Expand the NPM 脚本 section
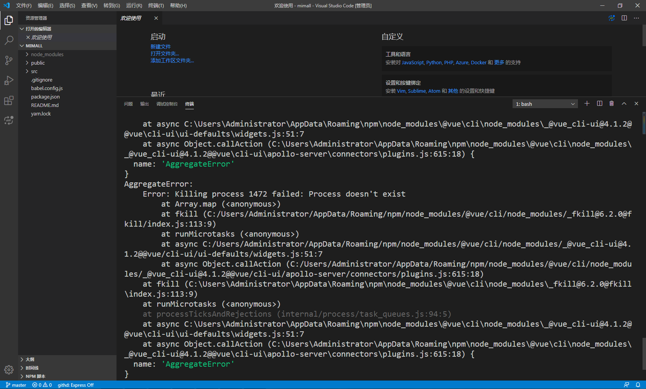 [67, 376]
